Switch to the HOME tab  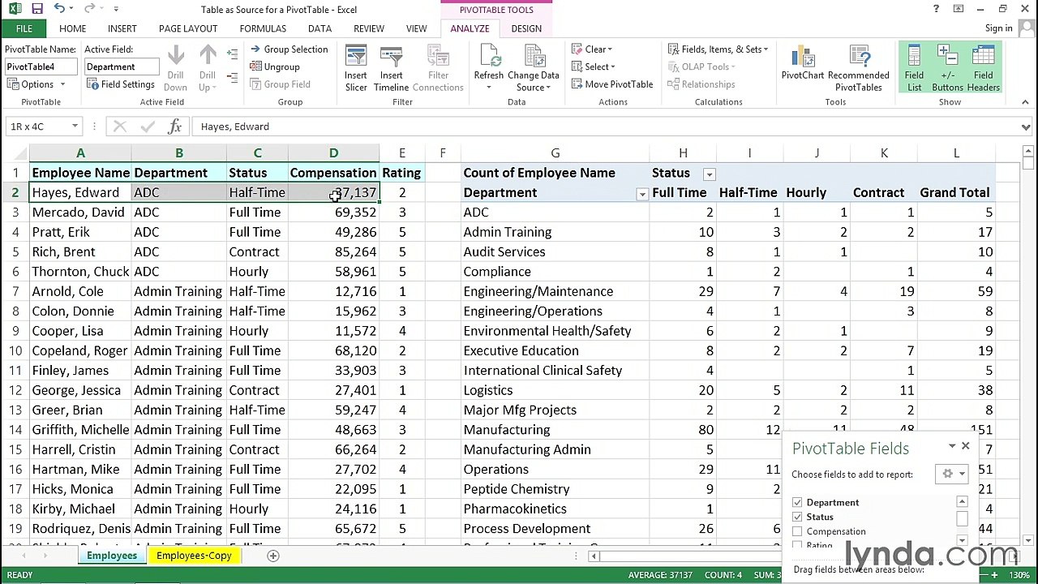72,28
